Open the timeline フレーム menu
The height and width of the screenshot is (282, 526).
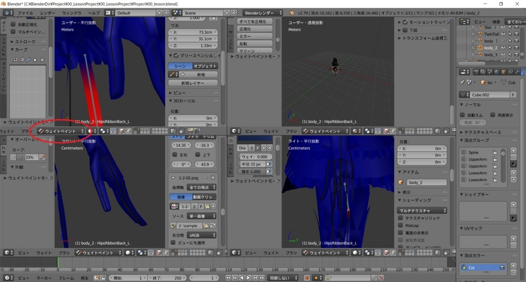click(66, 278)
